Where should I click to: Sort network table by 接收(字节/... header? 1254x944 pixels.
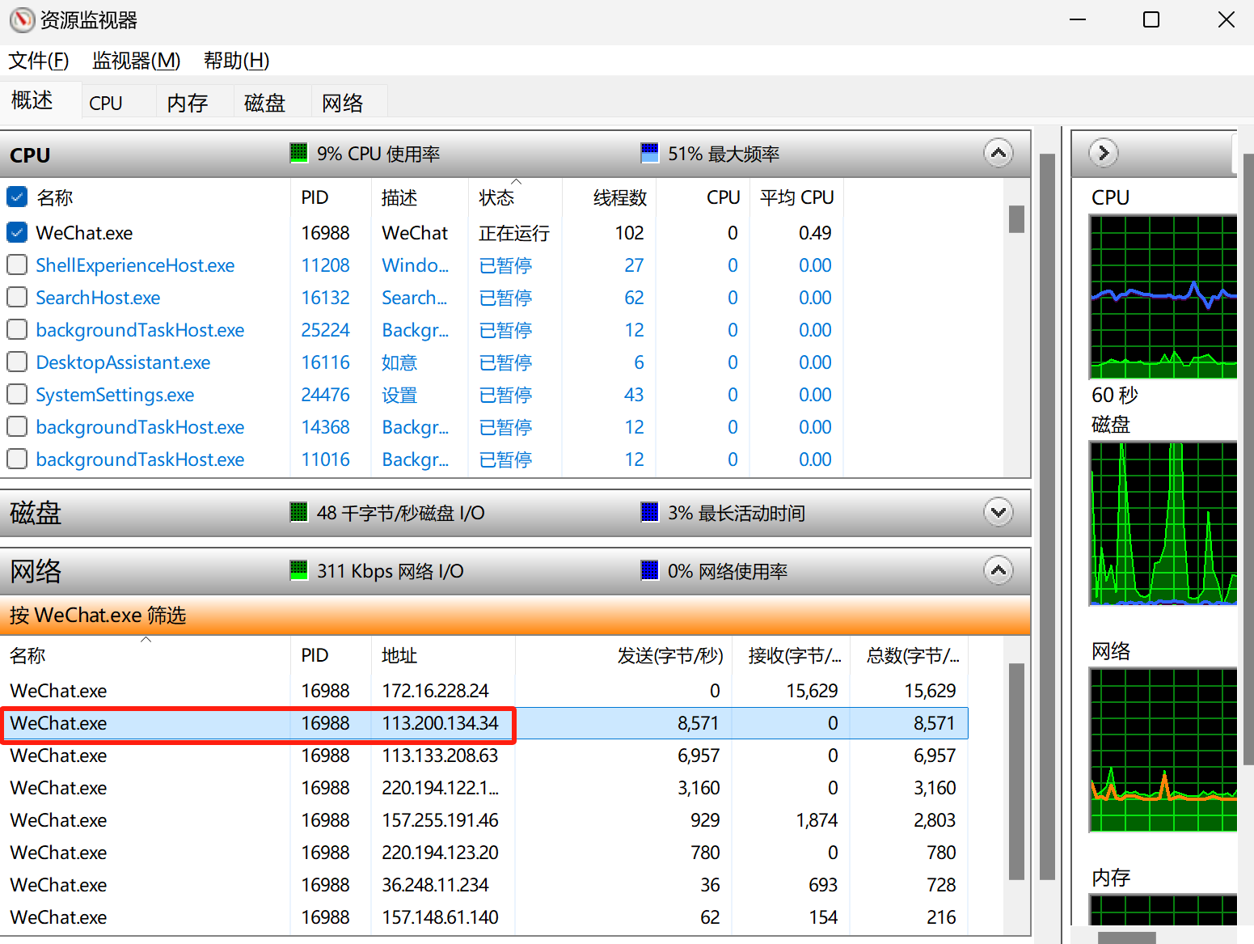pos(791,655)
